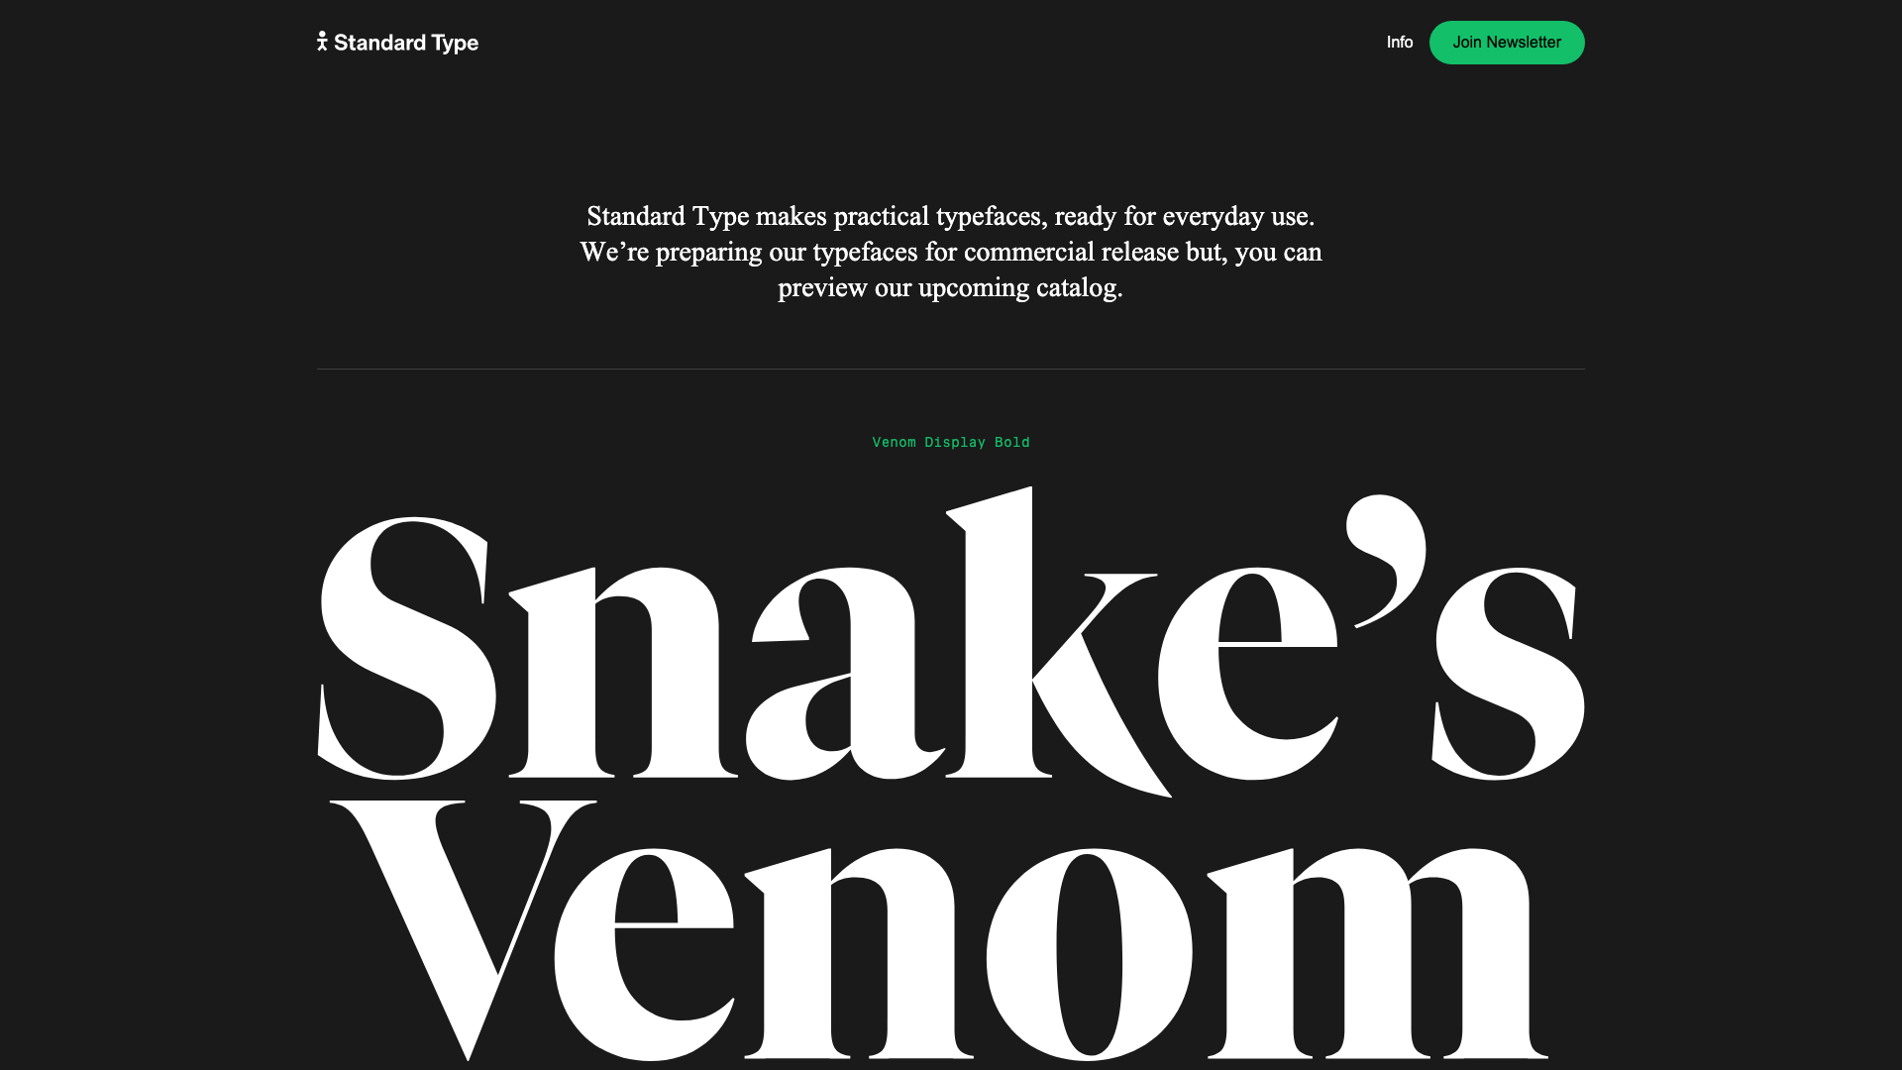
Task: Click the green Join Newsletter button
Action: tap(1507, 43)
